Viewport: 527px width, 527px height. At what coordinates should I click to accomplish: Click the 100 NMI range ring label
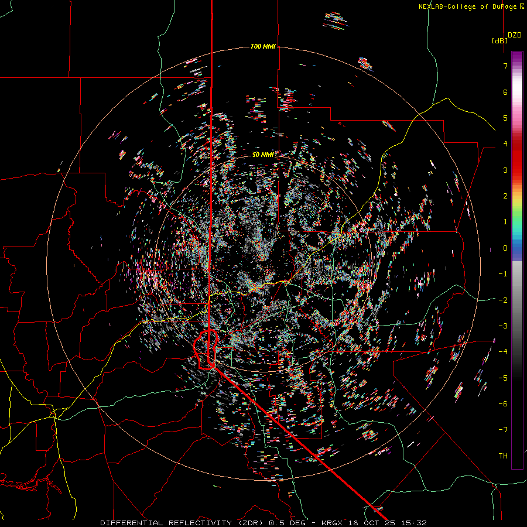(263, 46)
